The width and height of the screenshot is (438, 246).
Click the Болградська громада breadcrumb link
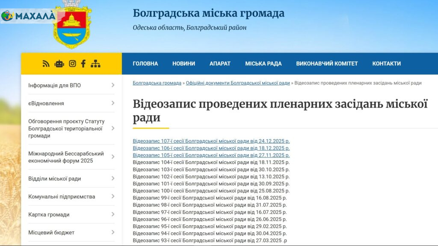click(157, 83)
